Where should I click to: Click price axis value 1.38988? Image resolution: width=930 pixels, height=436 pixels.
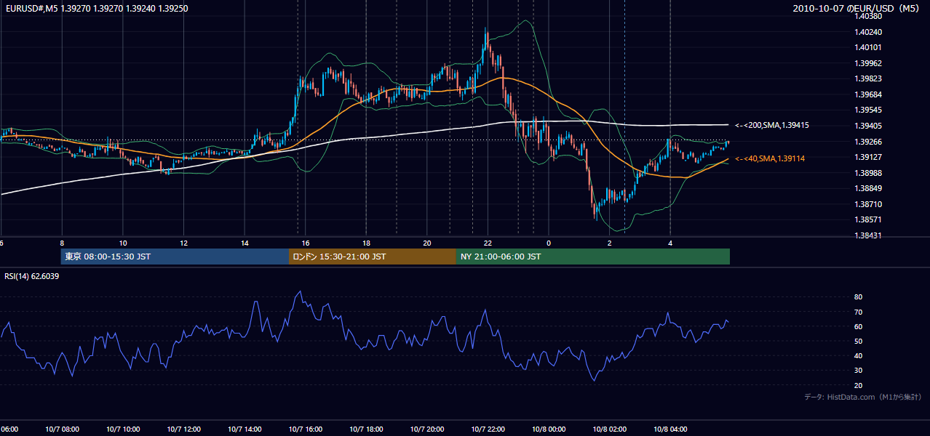(x=870, y=173)
